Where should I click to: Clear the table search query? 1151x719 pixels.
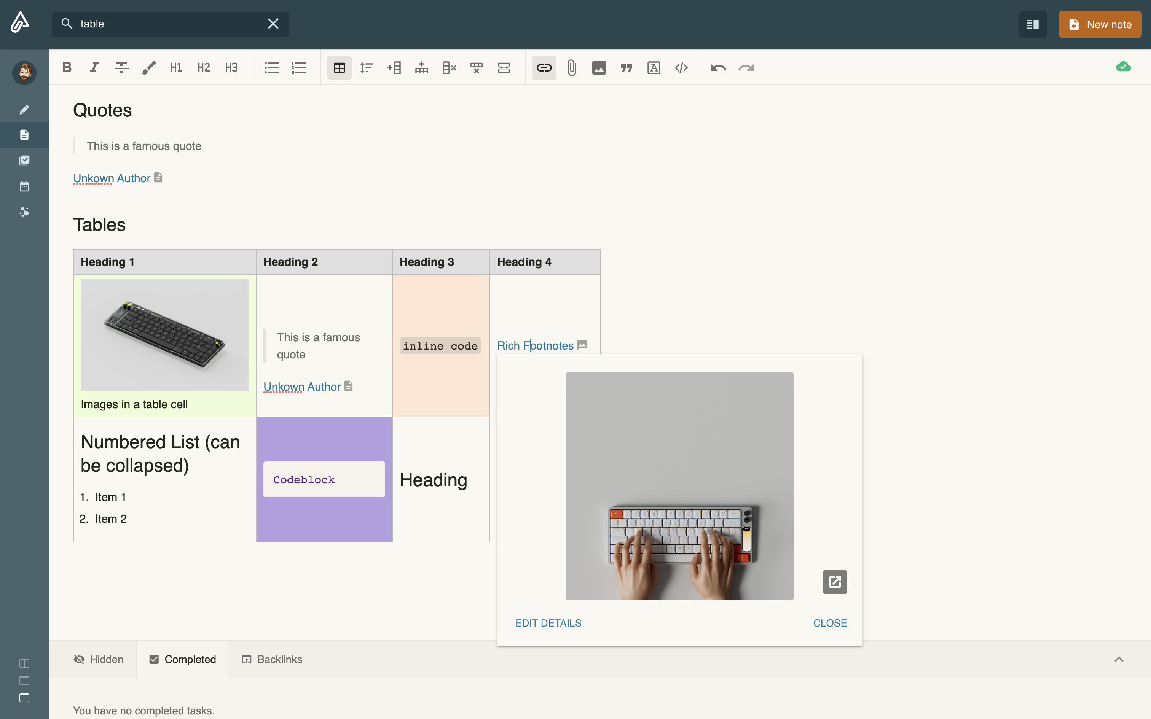[x=274, y=23]
